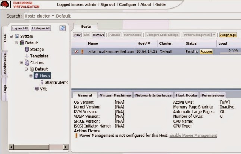Click Collapse All button
Image resolution: width=241 pixels, height=154 pixels.
[41, 28]
